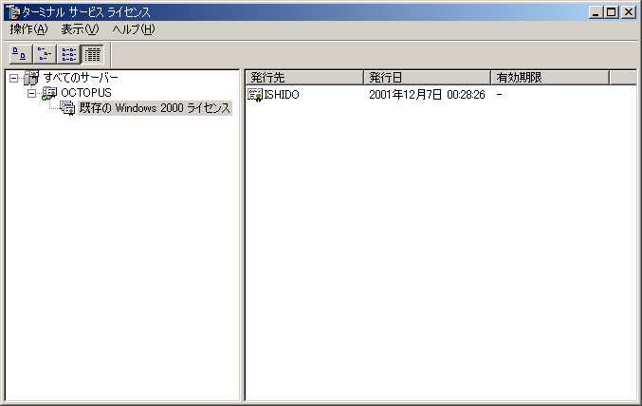
Task: Switch to list view
Action: (69, 54)
